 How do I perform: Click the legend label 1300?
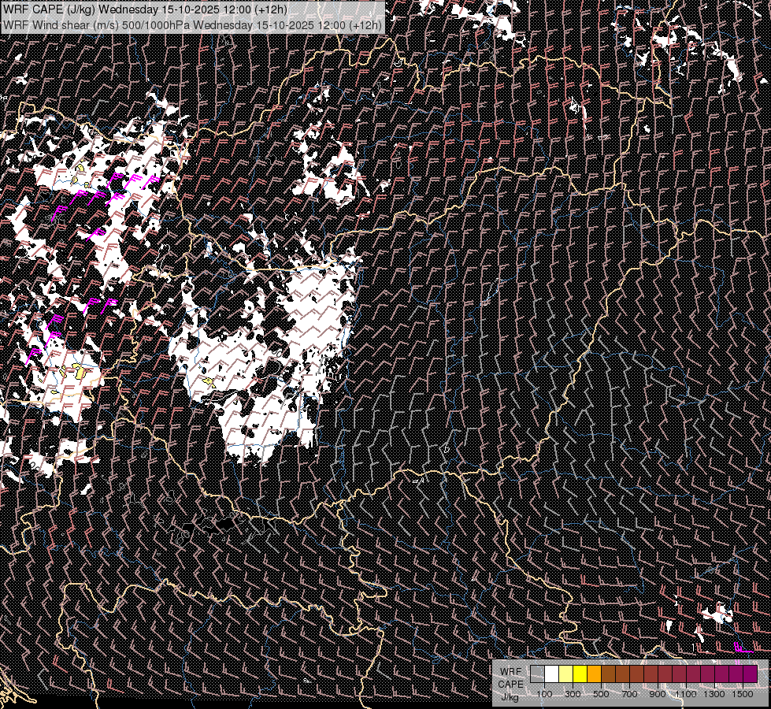tap(714, 694)
